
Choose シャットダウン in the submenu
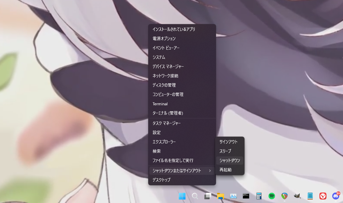[x=230, y=160]
